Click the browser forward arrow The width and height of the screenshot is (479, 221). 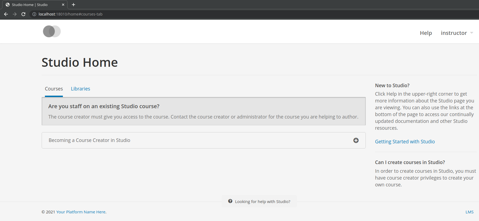(15, 14)
